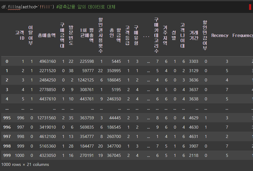Click the transaction period cell 3636
Image resolution: width=253 pixels, height=171 pixels.
click(194, 80)
